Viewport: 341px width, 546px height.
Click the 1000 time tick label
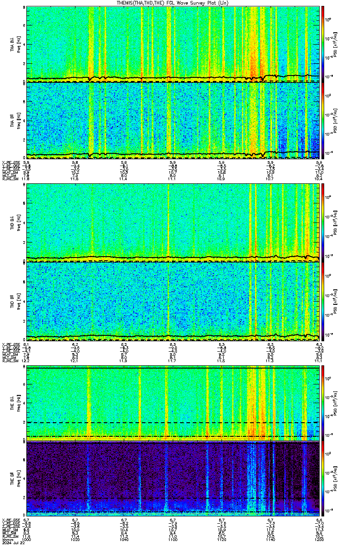(x=26, y=540)
